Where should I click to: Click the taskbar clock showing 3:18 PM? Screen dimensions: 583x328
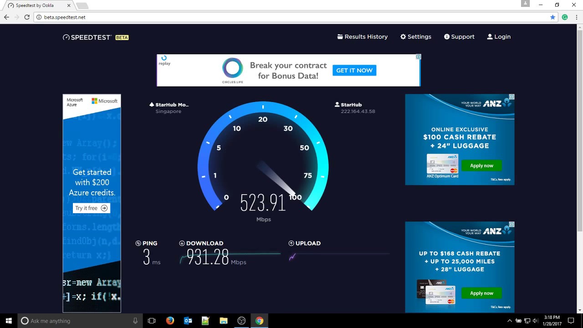[552, 321]
